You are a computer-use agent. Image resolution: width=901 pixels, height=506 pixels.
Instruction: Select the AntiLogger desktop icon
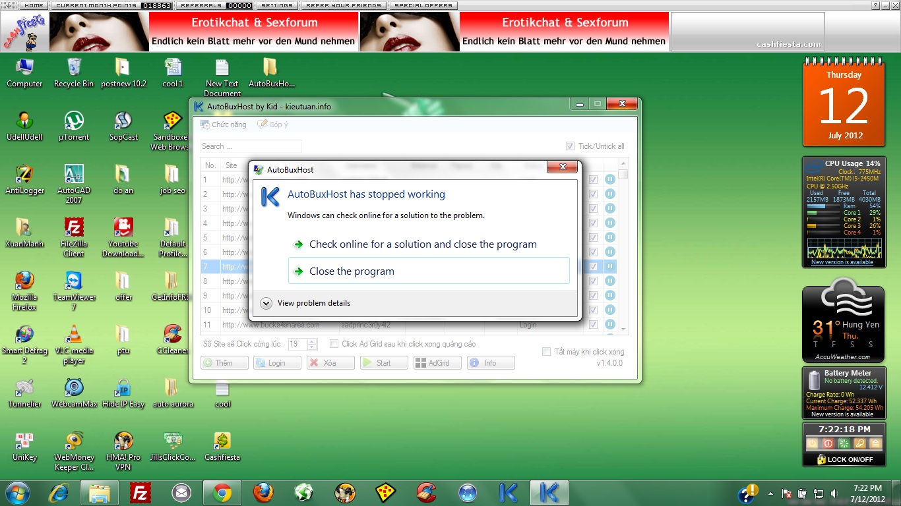(24, 180)
